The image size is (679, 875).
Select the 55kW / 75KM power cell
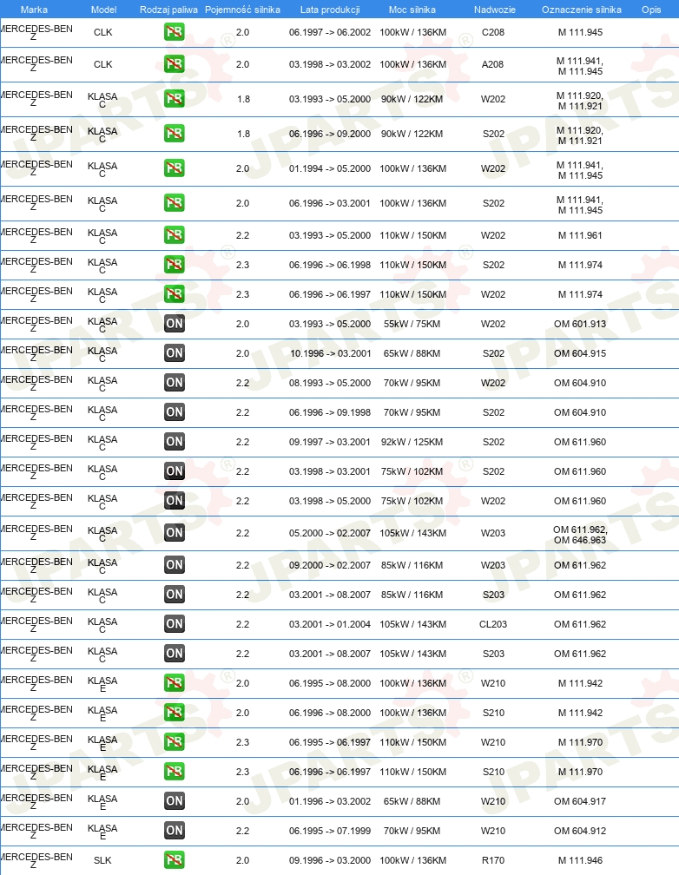point(412,325)
